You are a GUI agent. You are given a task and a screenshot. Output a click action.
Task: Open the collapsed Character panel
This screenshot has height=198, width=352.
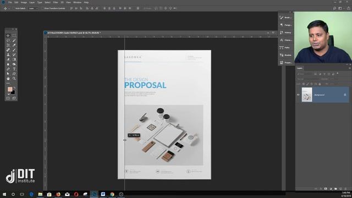click(285, 40)
